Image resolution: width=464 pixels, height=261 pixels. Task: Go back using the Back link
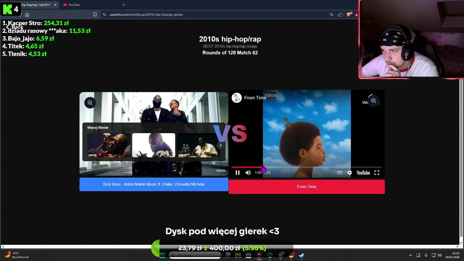14,27
